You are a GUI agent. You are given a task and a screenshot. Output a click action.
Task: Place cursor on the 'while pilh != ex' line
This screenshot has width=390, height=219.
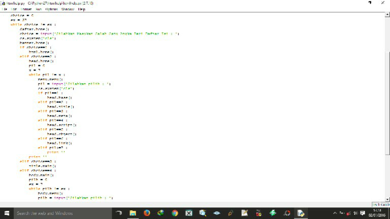coord(49,189)
